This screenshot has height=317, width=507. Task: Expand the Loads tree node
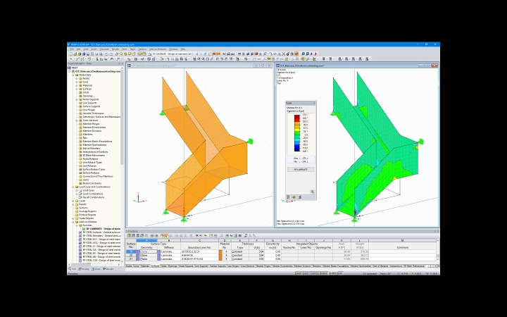73,201
